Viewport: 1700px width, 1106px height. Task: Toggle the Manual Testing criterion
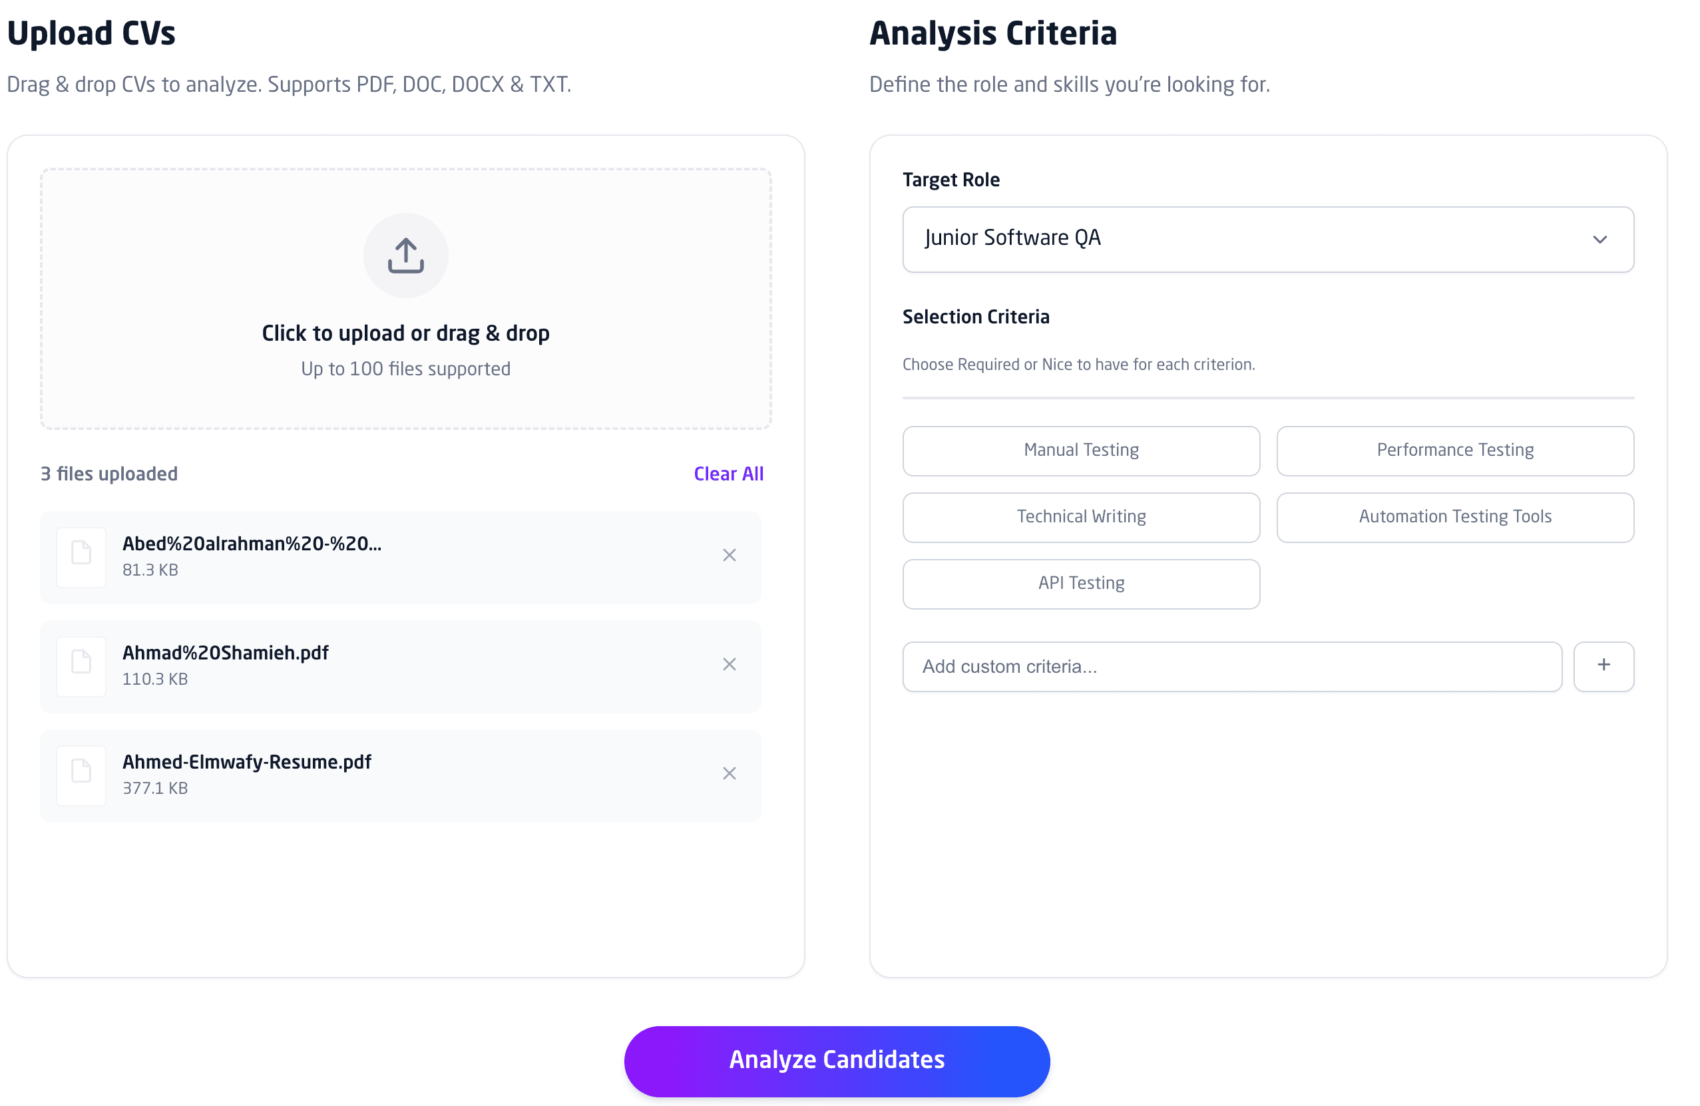pyautogui.click(x=1081, y=451)
